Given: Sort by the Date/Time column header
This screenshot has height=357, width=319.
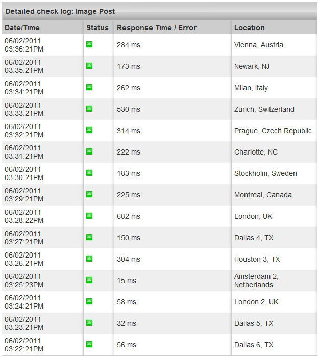Looking at the screenshot, I should (22, 28).
